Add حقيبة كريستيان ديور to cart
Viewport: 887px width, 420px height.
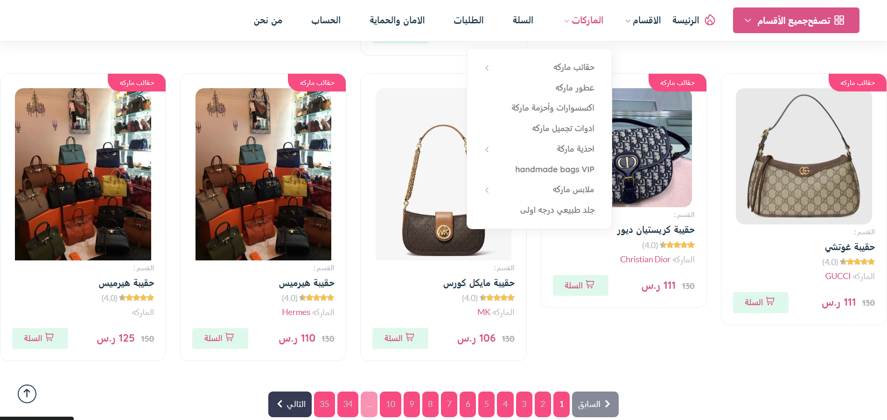(580, 285)
